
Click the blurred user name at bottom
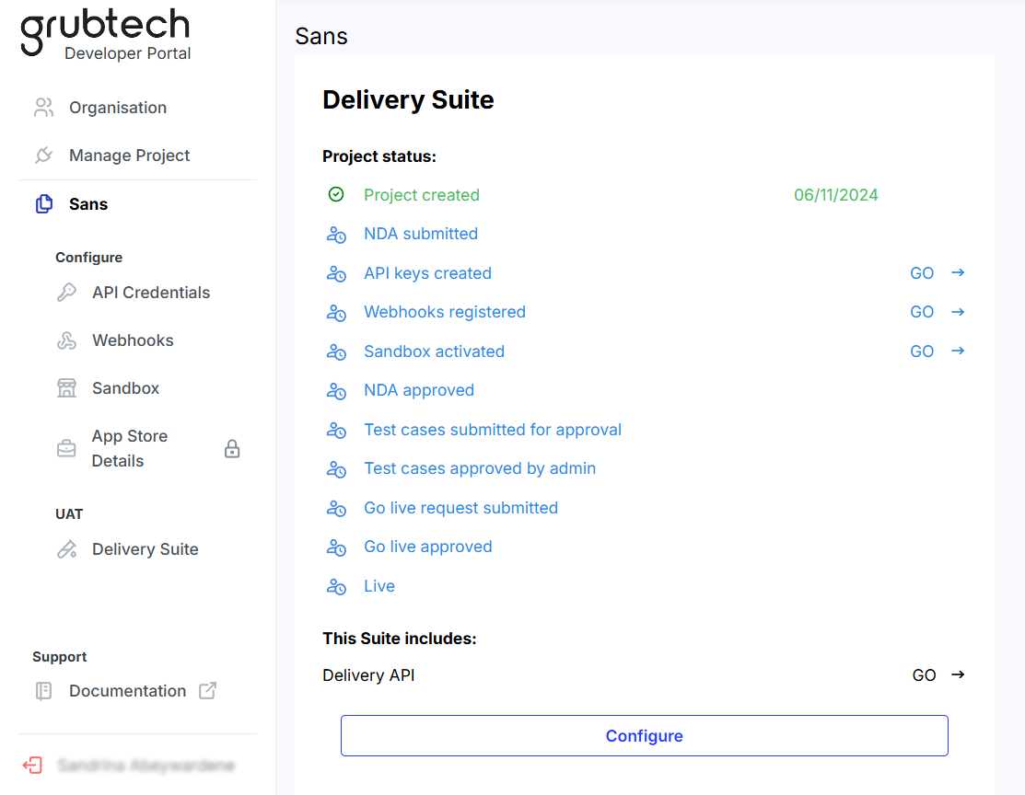click(146, 766)
